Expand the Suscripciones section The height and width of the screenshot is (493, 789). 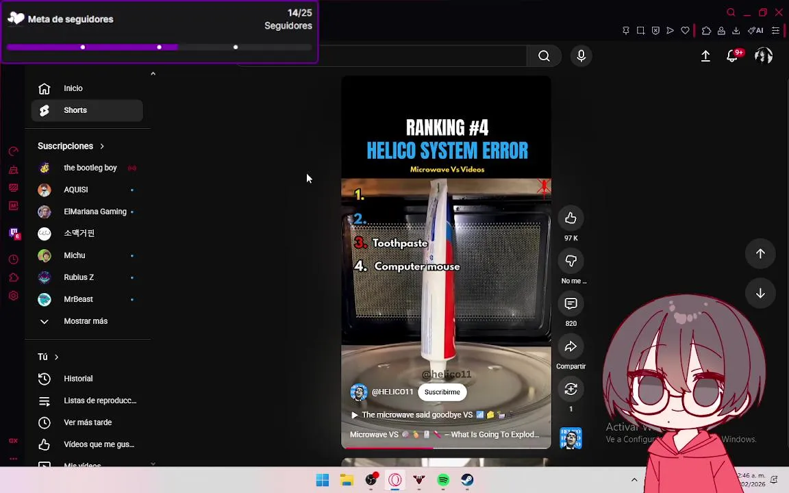pos(71,146)
